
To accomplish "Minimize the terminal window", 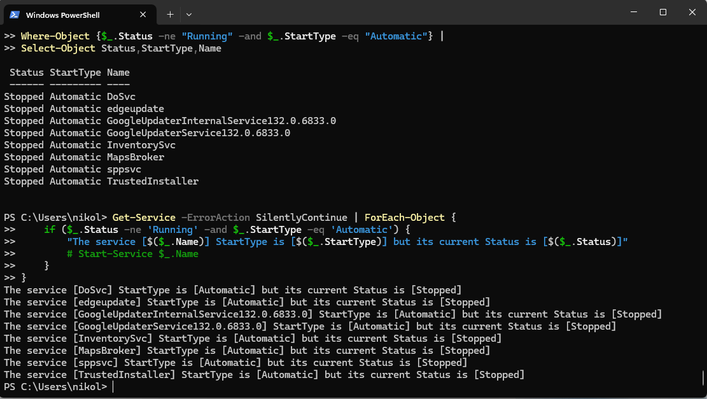I will pos(634,12).
